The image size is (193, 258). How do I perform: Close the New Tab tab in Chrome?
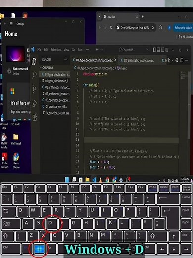coord(137,17)
